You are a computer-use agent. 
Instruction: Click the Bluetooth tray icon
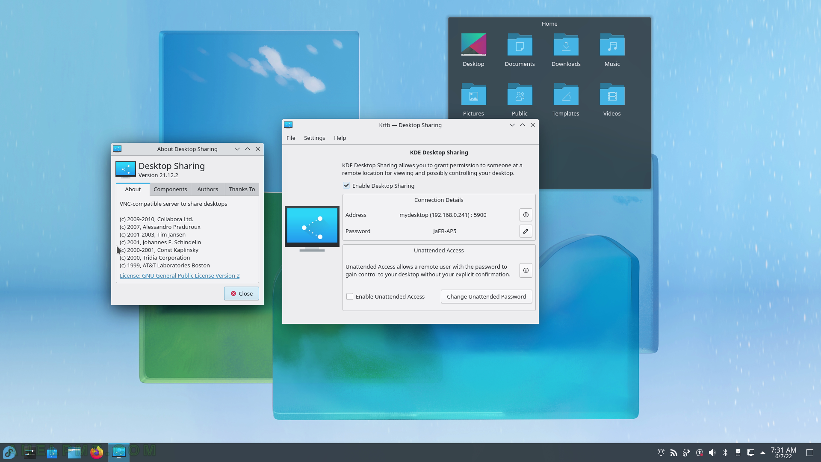pyautogui.click(x=725, y=453)
